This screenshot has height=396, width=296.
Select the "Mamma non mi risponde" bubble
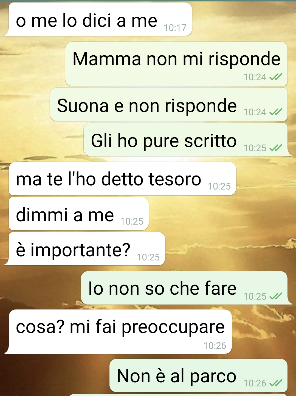point(176,64)
